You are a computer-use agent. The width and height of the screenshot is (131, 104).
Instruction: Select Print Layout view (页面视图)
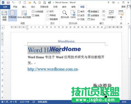click(x=13, y=15)
